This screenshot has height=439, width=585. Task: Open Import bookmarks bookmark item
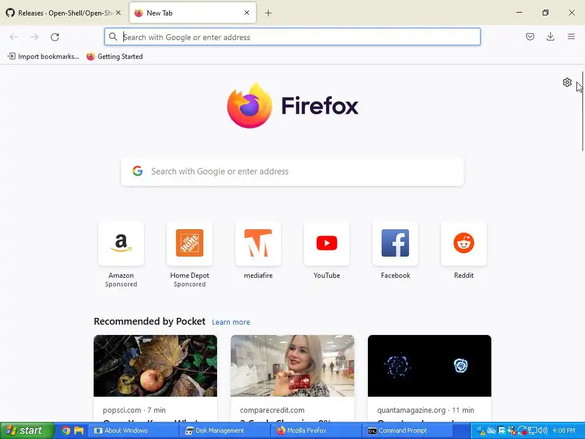(43, 57)
